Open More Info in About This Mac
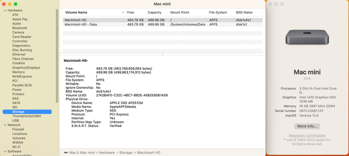 (x=307, y=126)
